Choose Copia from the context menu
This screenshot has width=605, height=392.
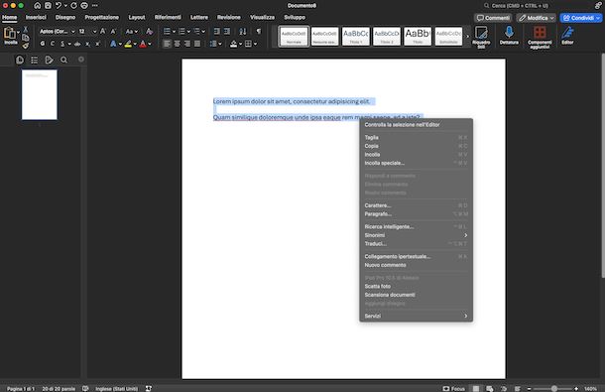point(416,146)
